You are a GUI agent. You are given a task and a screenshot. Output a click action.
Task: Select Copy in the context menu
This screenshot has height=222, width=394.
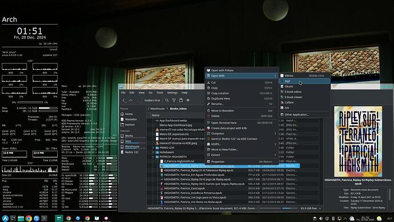[242, 88]
